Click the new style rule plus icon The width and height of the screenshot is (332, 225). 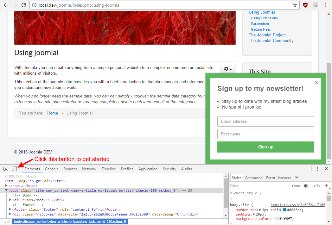326,186
